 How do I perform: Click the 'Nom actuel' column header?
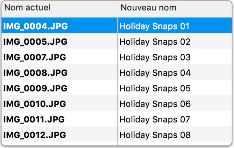[59, 8]
